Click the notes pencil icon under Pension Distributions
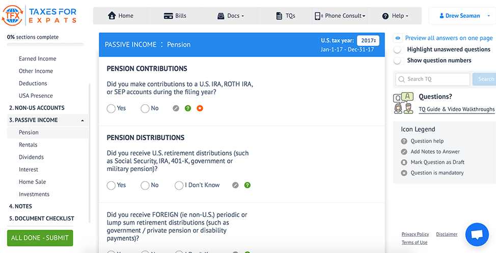496x253 pixels. [x=235, y=185]
